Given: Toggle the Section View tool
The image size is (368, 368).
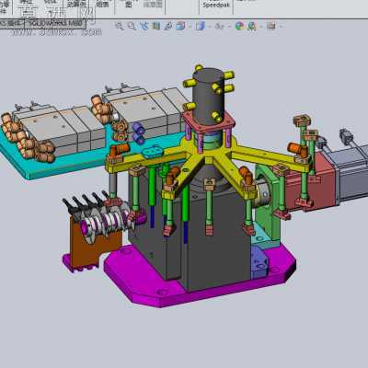Looking at the screenshot, I should pos(156,26).
